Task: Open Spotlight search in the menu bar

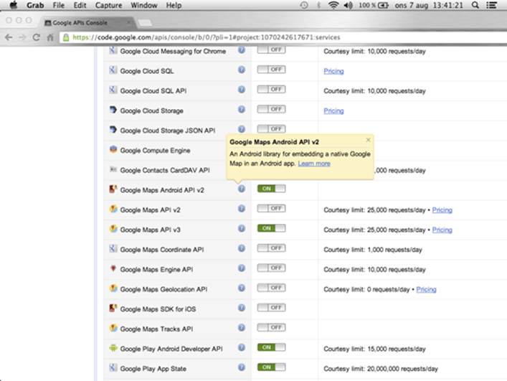Action: point(475,5)
